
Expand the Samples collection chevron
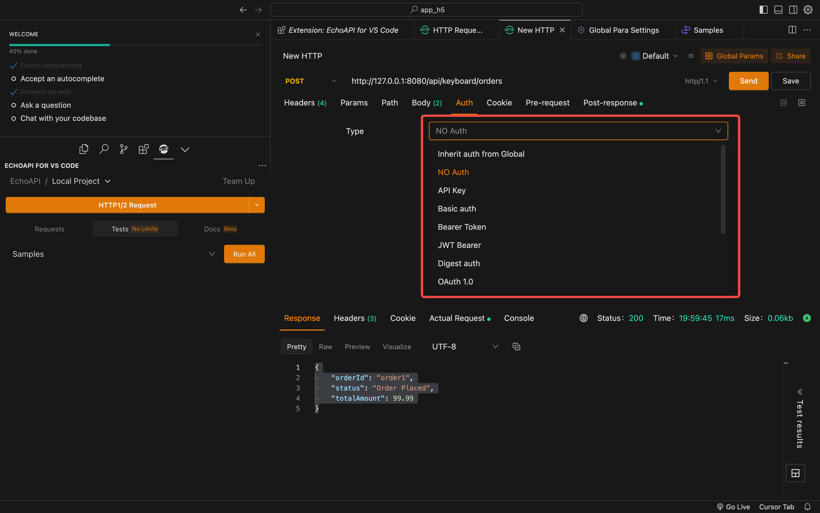pyautogui.click(x=212, y=254)
